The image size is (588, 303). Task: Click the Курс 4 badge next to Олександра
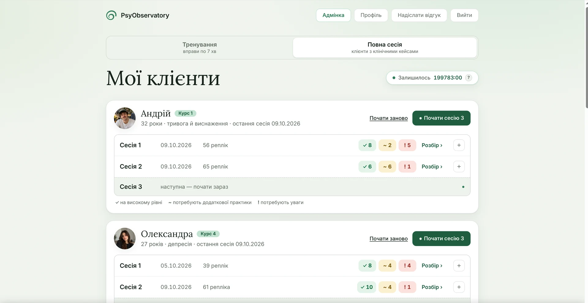208,234
